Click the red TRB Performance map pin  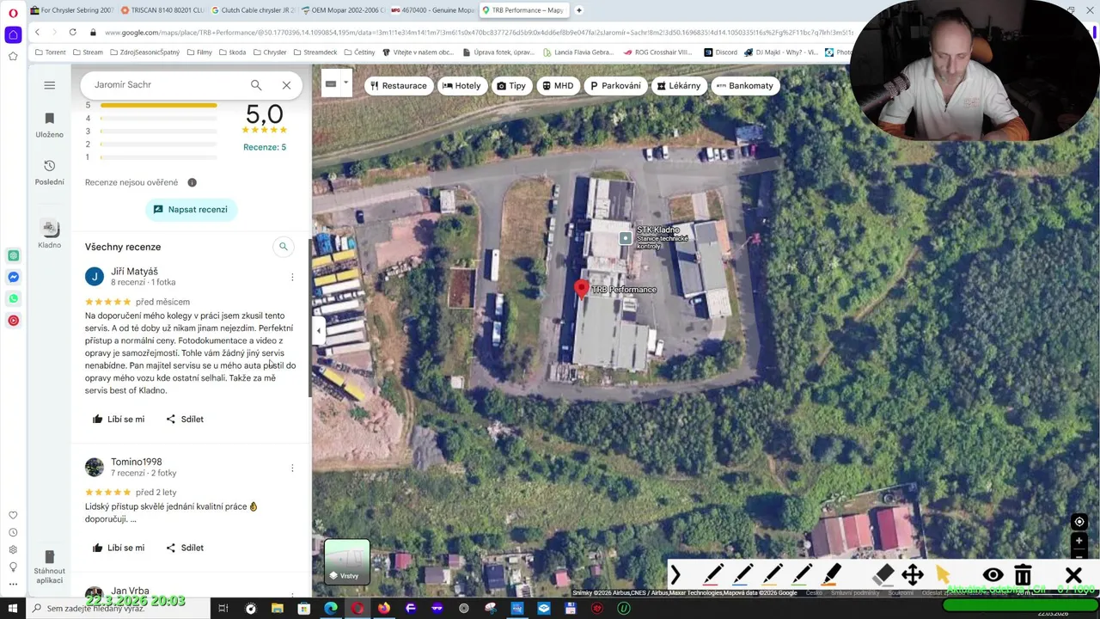click(582, 290)
